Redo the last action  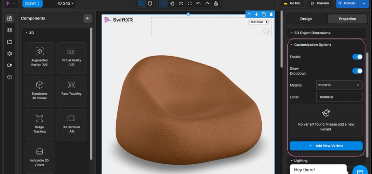pos(207,3)
